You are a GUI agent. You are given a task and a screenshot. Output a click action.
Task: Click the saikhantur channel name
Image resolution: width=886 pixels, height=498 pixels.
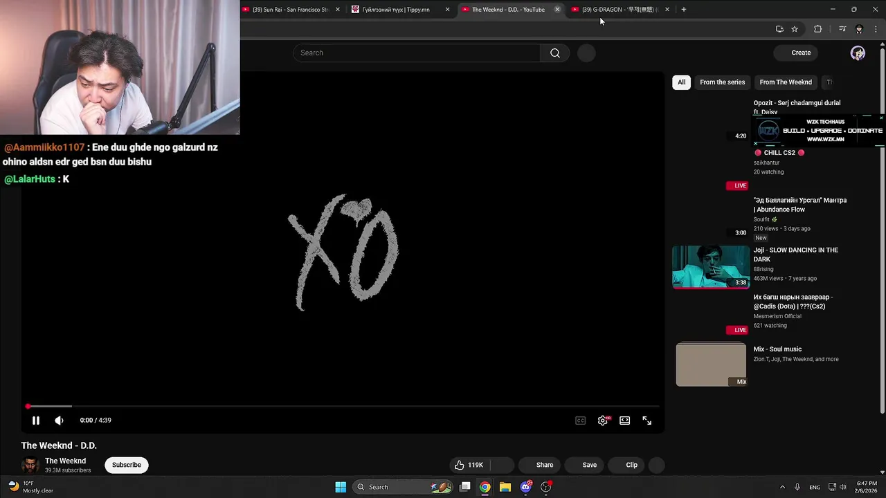pyautogui.click(x=766, y=163)
